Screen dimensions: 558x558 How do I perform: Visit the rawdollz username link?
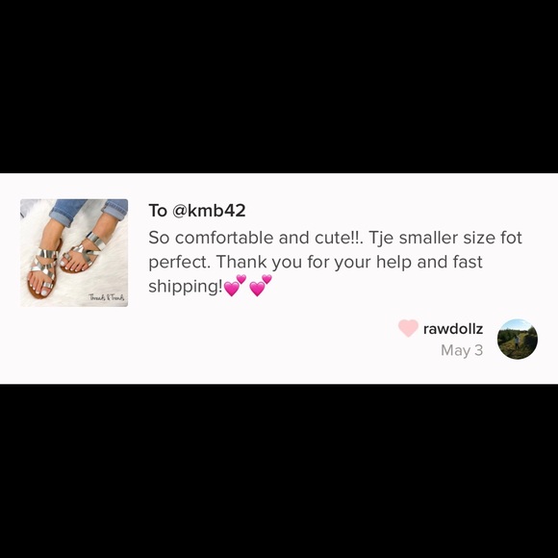point(453,329)
